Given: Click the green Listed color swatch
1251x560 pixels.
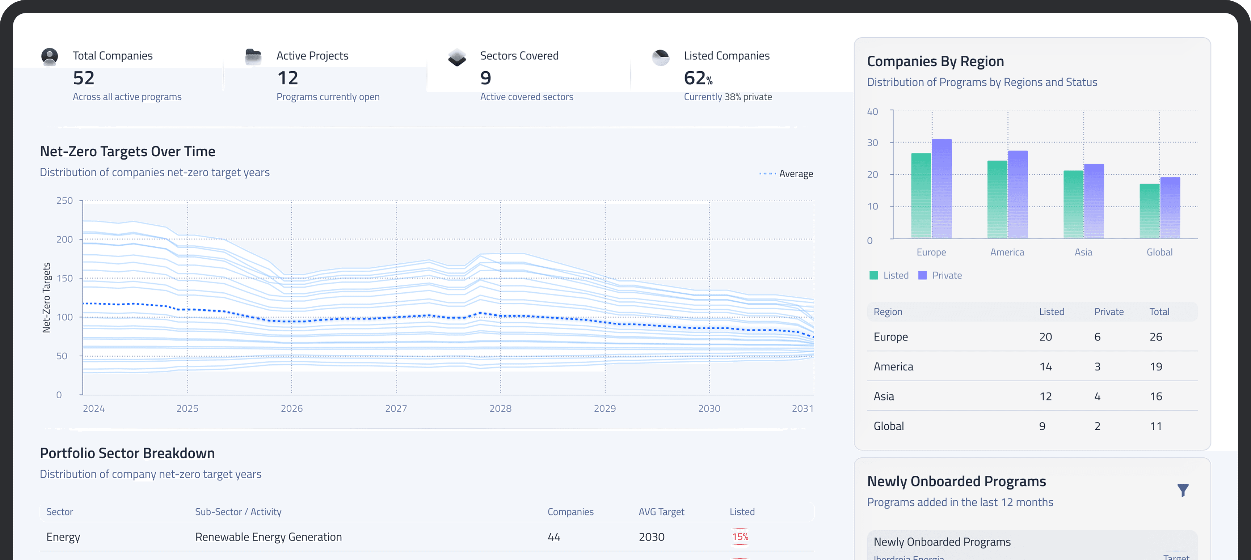Looking at the screenshot, I should click(x=874, y=275).
